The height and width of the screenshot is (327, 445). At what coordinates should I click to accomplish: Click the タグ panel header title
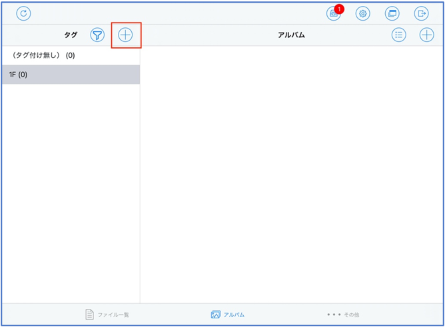[x=71, y=35]
